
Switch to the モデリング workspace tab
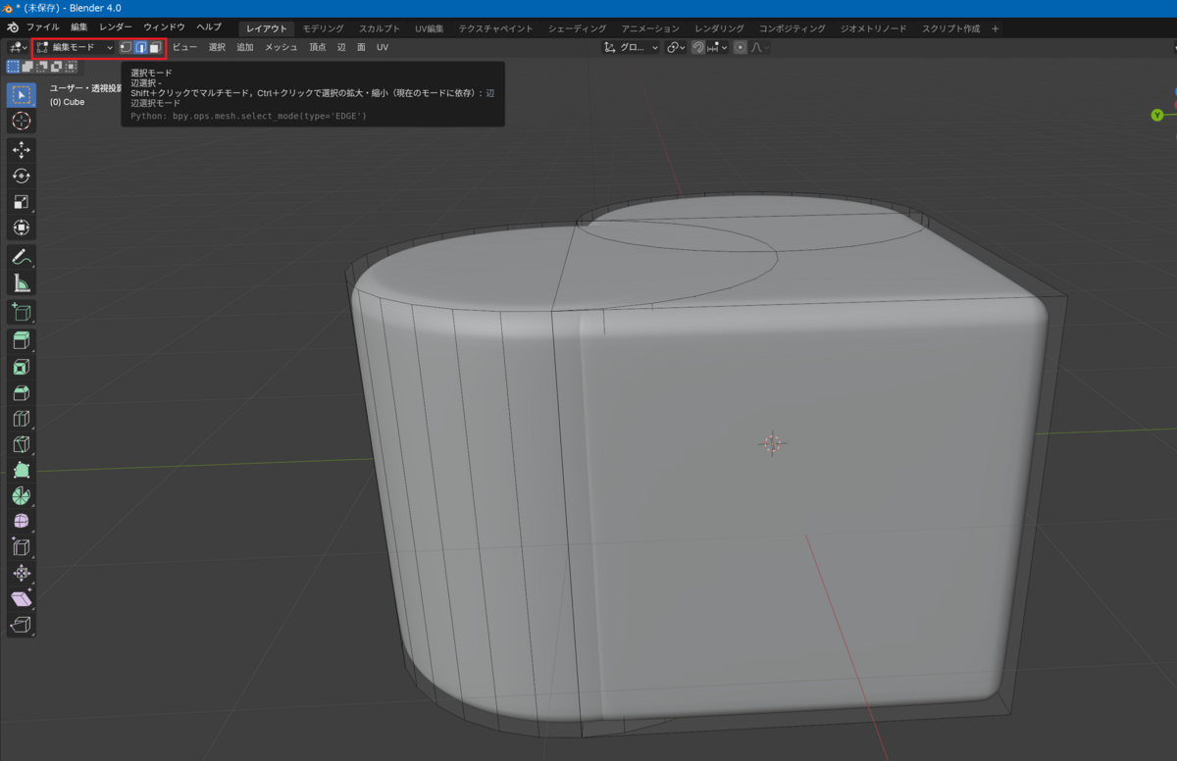pyautogui.click(x=323, y=28)
